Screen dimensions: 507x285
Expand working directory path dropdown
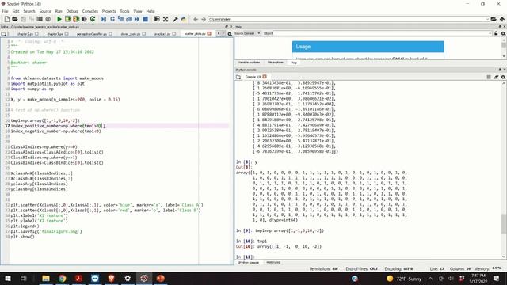click(x=487, y=19)
